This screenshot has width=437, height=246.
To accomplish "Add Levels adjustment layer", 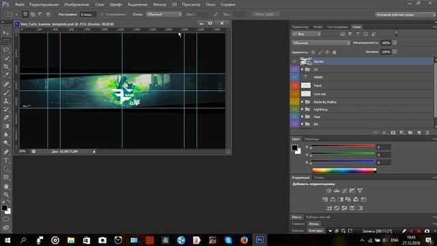I will [x=337, y=191].
